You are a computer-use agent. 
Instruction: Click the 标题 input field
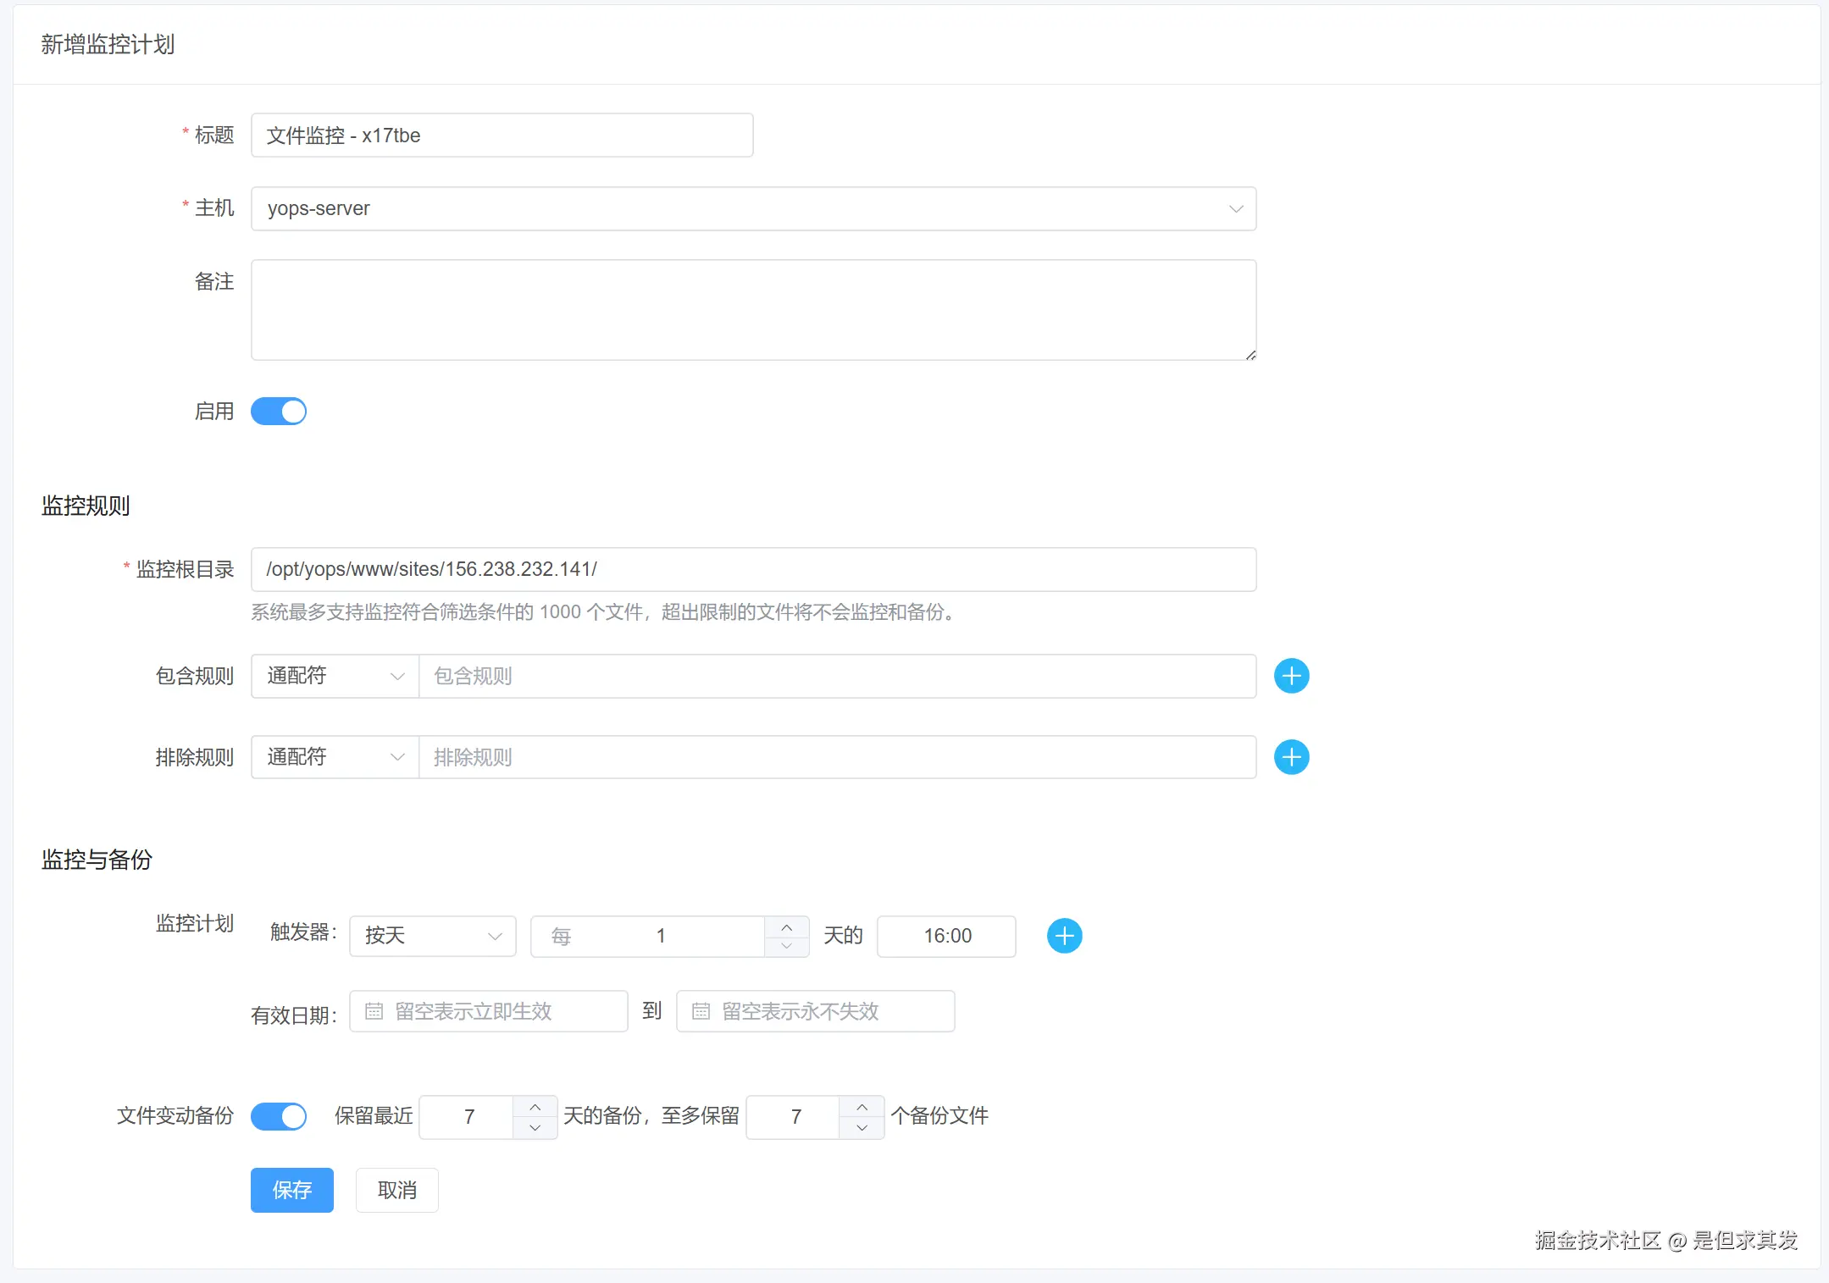[x=502, y=135]
